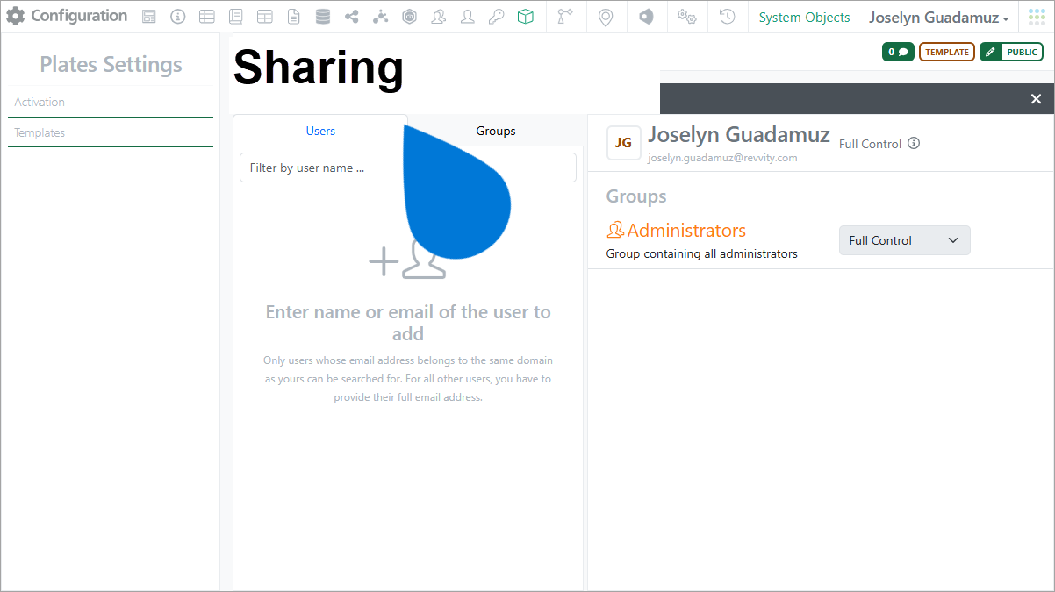Open the document page icon
Viewport: 1055px width, 592px height.
click(x=293, y=17)
